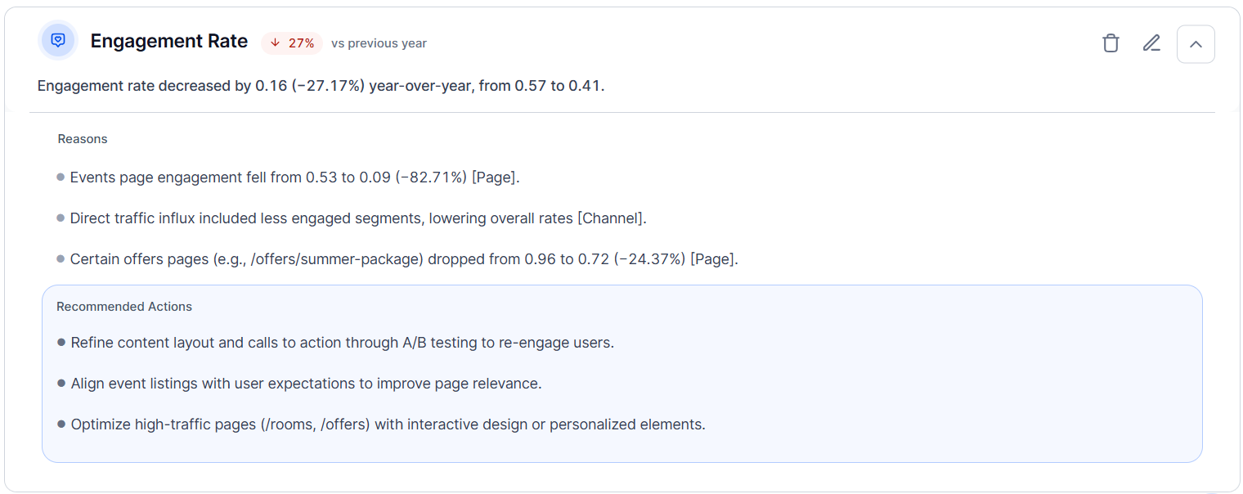Edit the Engagement Rate insight with the pencil icon
Viewport: 1243px width, 494px height.
point(1151,43)
